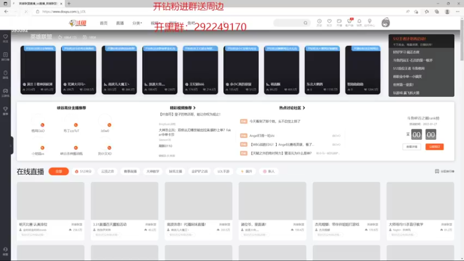Click the magnifier search icon
The width and height of the screenshot is (464, 261).
click(306, 23)
